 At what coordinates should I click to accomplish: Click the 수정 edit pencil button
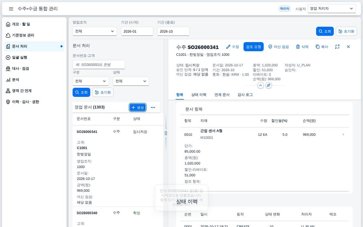click(233, 47)
